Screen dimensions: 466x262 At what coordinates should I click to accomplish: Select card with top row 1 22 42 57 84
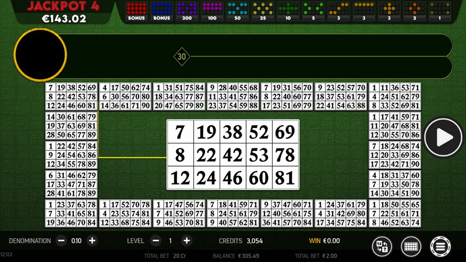click(71, 155)
